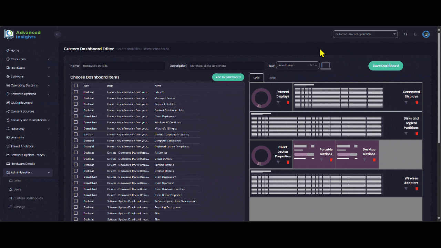Open filter on Portable Devices tile
This screenshot has height=248, width=441.
coord(321,160)
